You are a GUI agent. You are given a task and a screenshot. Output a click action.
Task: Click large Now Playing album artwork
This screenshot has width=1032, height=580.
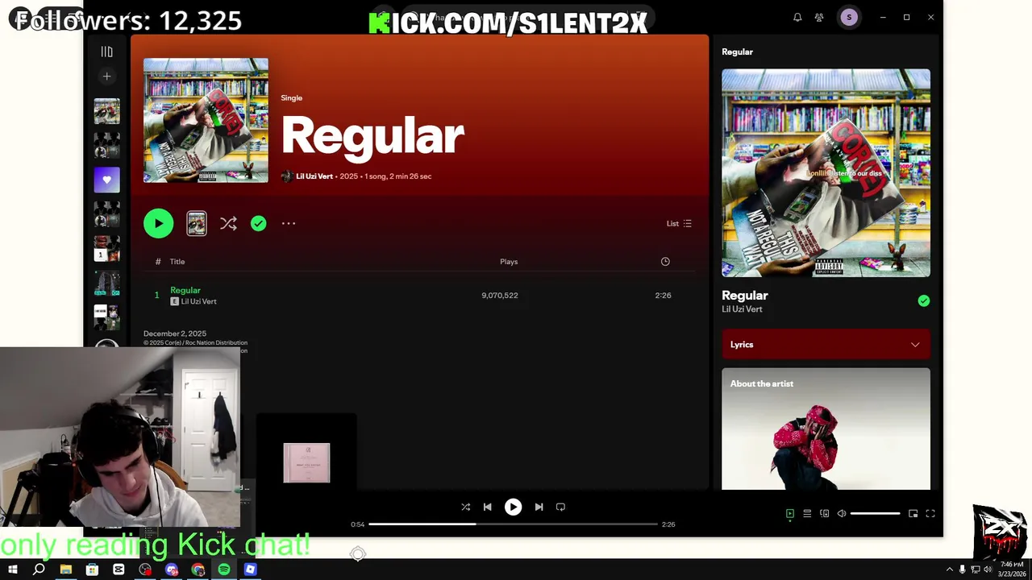click(x=826, y=173)
